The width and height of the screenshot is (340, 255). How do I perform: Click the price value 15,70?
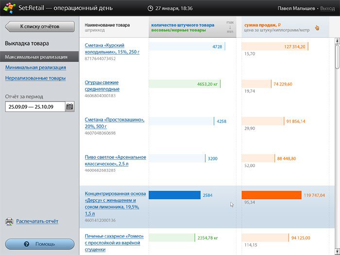click(250, 54)
